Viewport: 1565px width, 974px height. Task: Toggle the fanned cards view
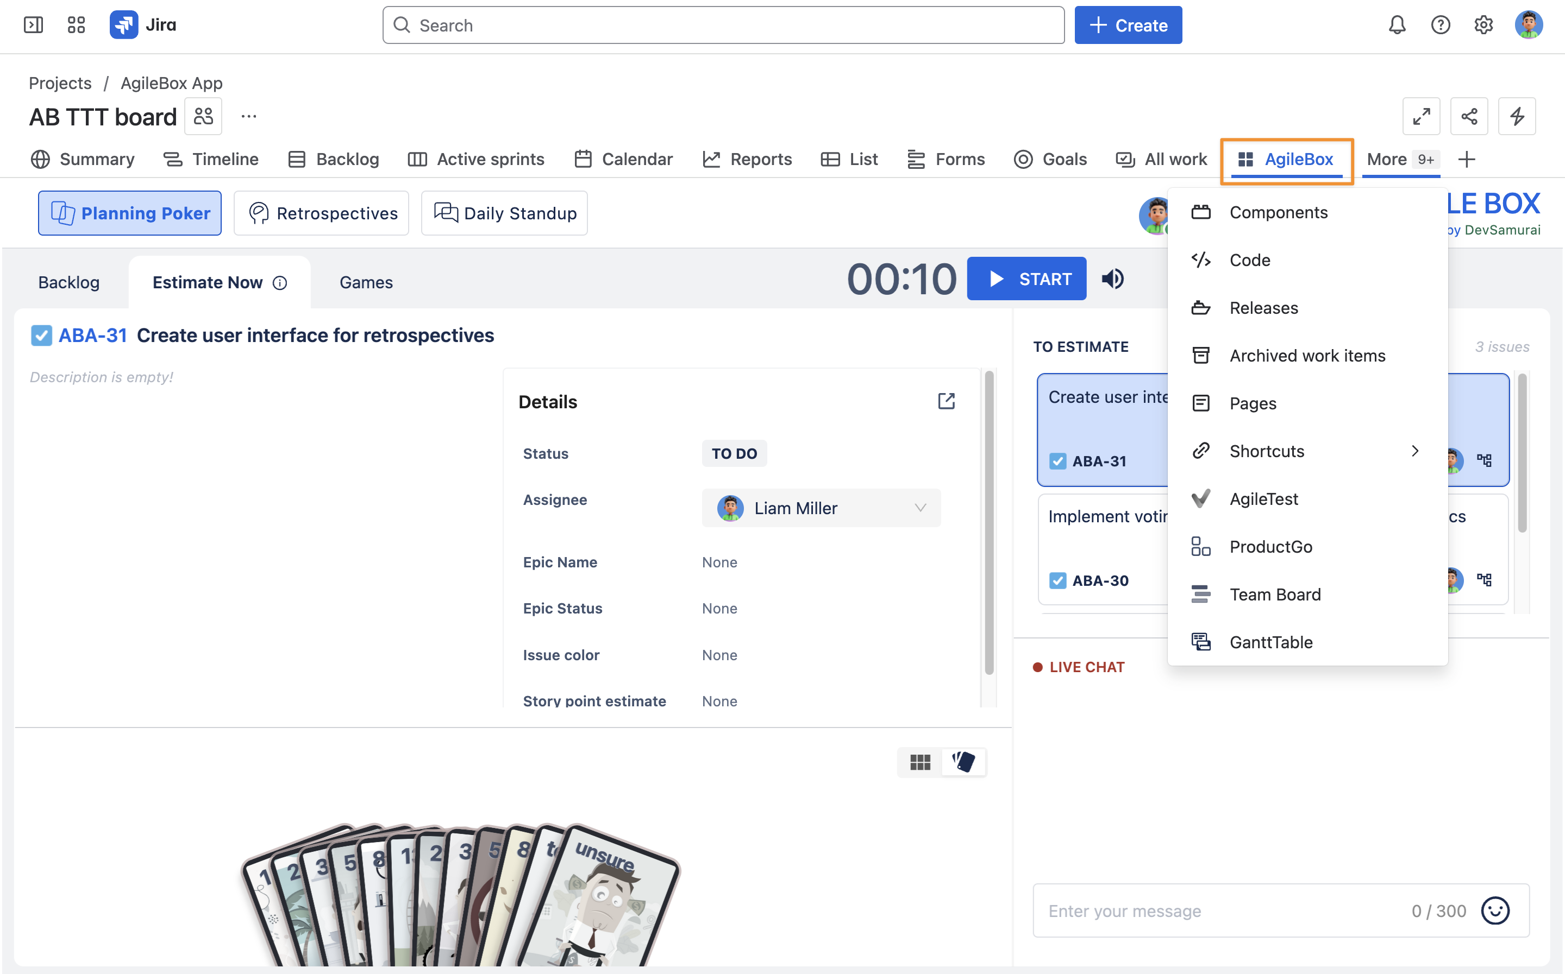click(x=963, y=762)
